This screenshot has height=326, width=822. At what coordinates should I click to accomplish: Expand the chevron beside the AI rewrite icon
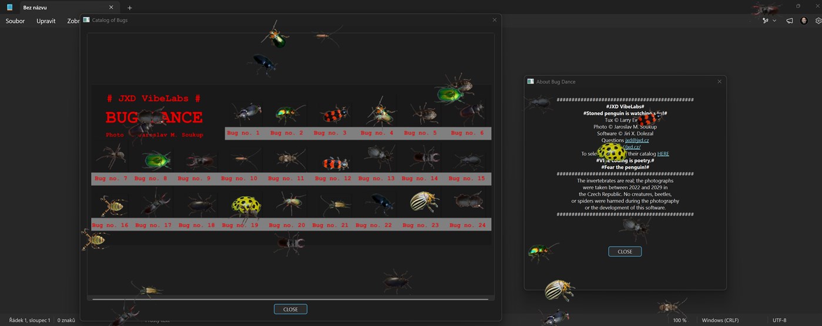774,21
